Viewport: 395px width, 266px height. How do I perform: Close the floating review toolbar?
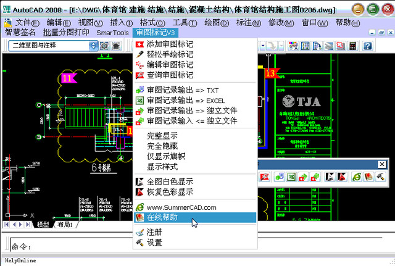[382, 164]
